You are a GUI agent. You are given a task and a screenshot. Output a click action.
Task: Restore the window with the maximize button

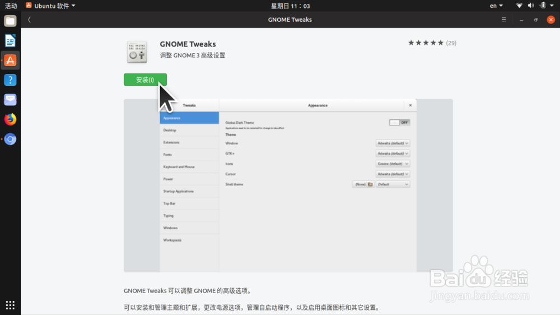click(x=536, y=20)
